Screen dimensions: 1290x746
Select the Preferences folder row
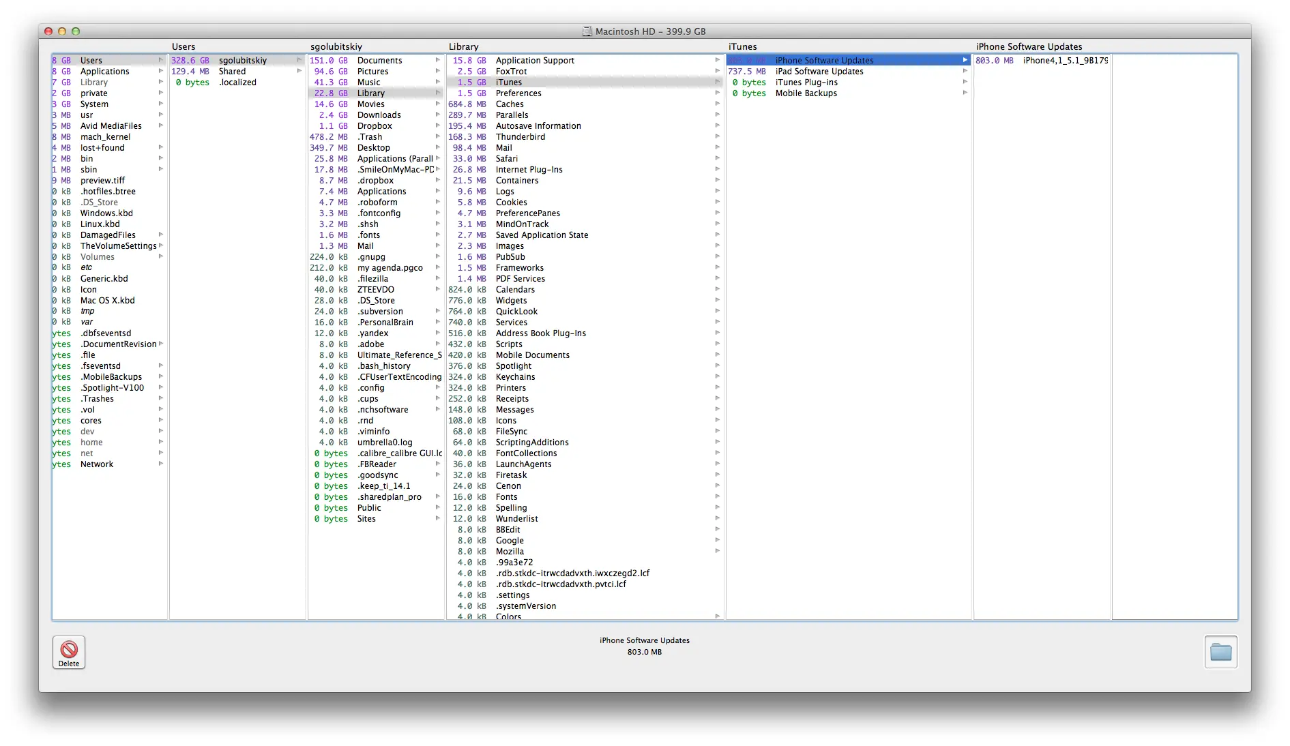point(585,93)
